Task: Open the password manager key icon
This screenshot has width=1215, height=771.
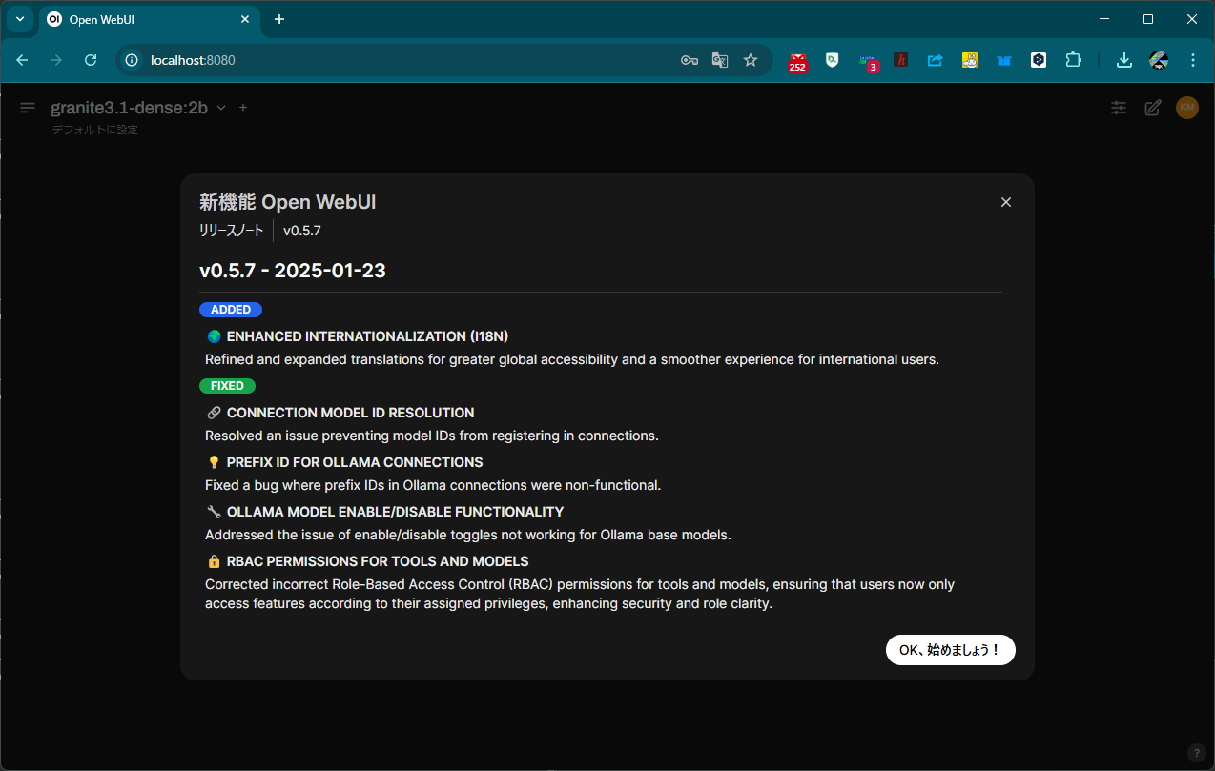Action: (x=689, y=59)
